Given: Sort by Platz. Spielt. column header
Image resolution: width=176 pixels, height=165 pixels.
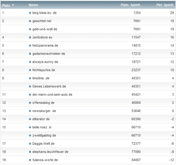Looking at the screenshot, I should click(131, 5).
